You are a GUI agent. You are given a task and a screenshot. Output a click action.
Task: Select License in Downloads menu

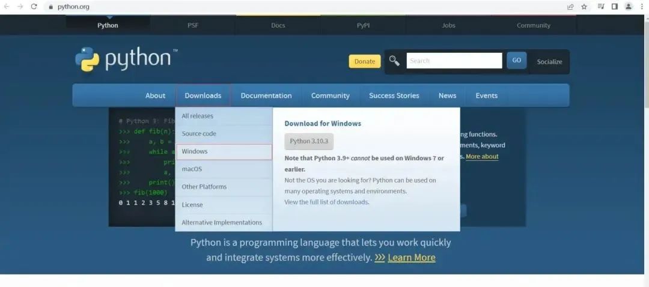pyautogui.click(x=224, y=205)
